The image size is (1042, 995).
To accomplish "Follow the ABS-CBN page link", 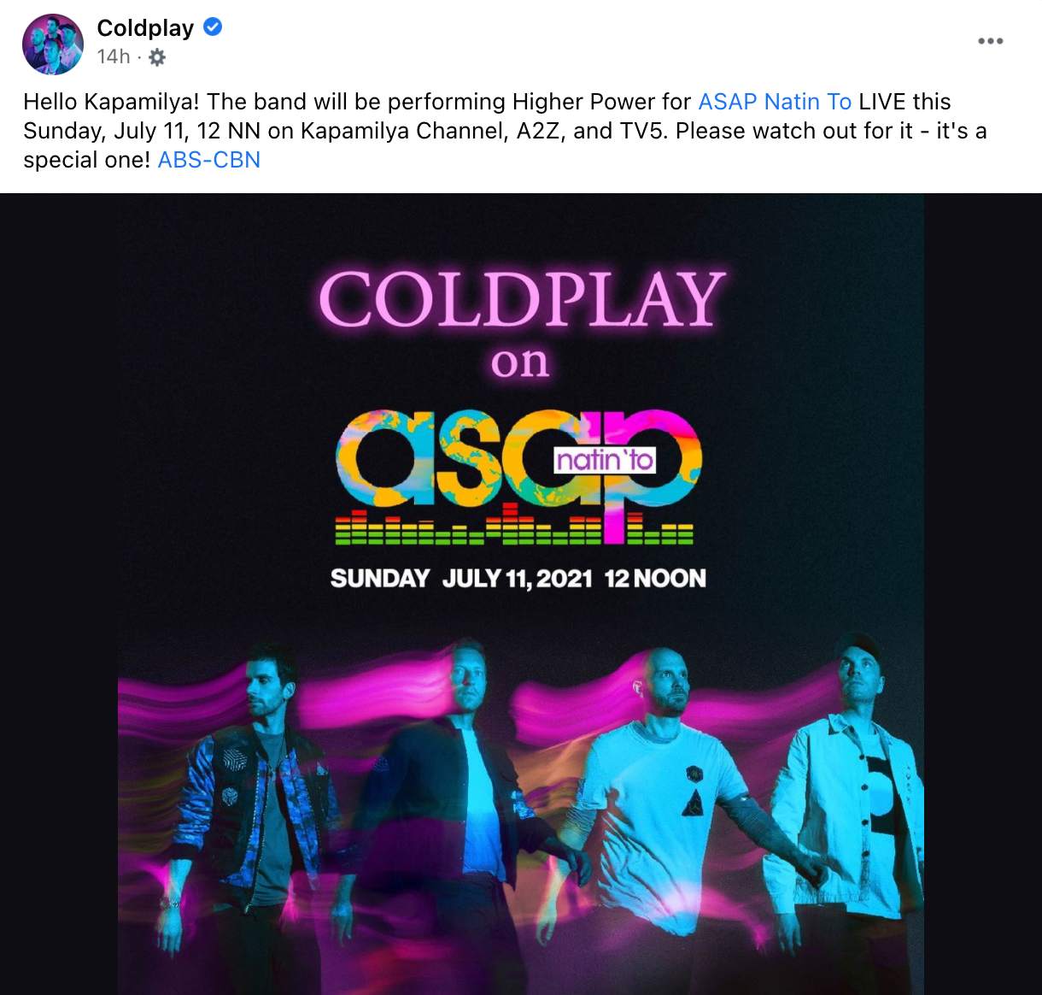I will click(209, 160).
